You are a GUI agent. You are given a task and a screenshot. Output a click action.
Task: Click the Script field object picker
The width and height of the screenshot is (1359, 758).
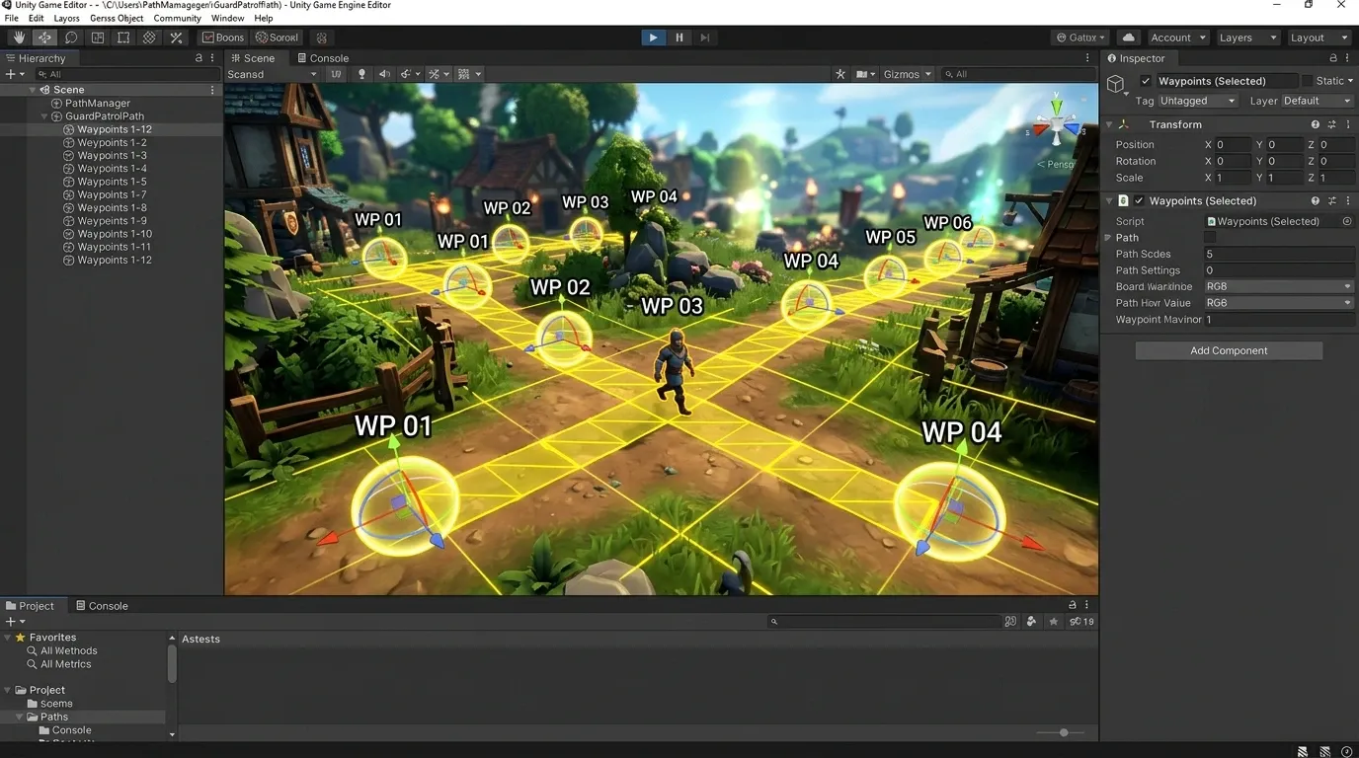[x=1346, y=221]
